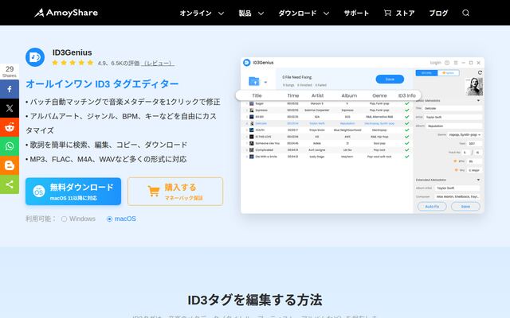This screenshot has width=510, height=318.
Task: Expand the 製品 dropdown menu
Action: pos(251,13)
